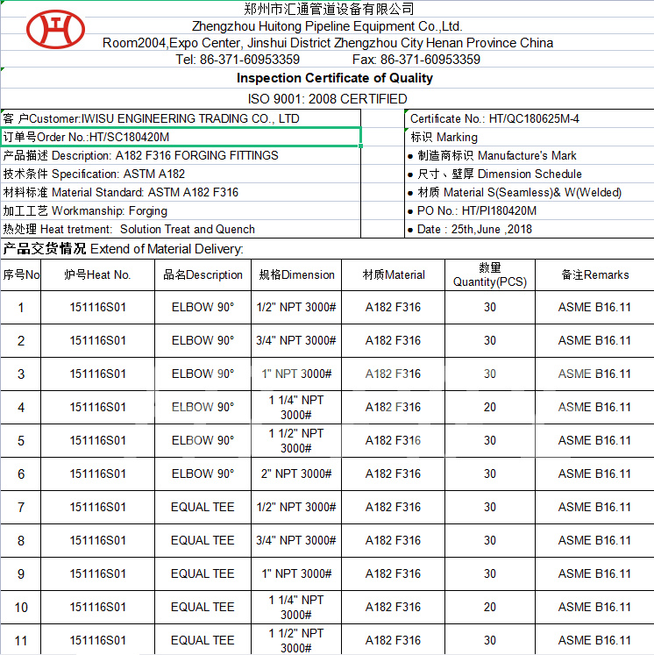
Task: Click the quantity 30 cell in row 2
Action: [x=490, y=341]
